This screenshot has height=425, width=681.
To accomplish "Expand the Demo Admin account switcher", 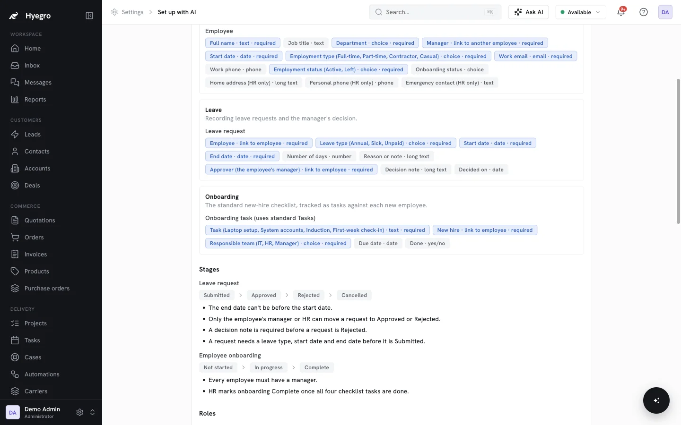I will coord(93,412).
